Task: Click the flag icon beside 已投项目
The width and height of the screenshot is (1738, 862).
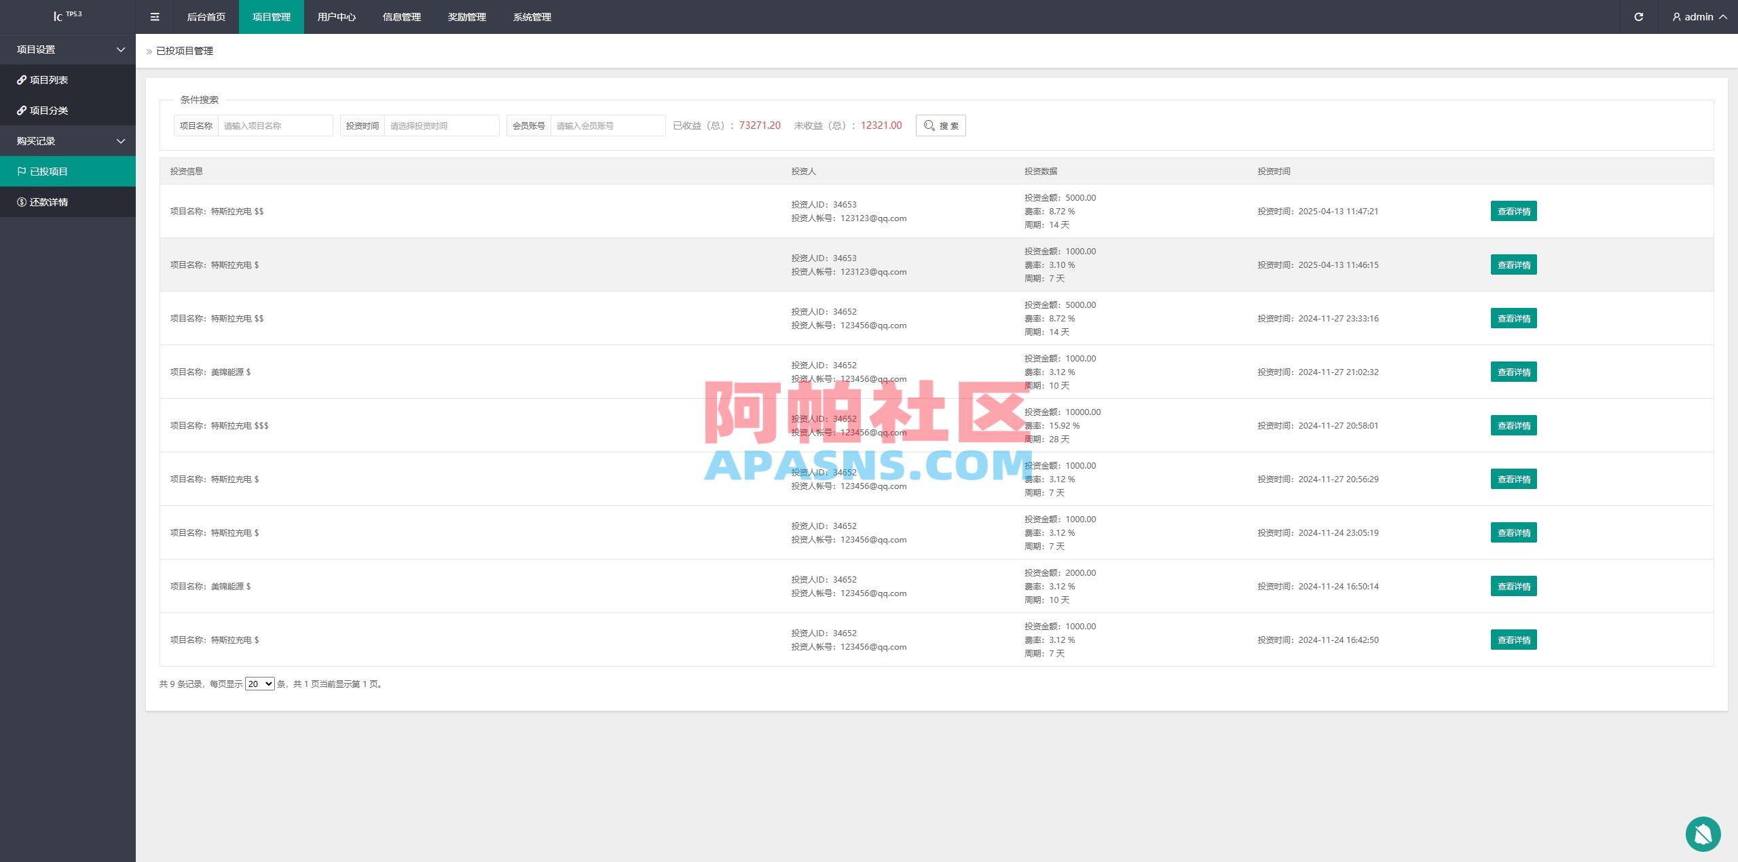Action: click(20, 171)
